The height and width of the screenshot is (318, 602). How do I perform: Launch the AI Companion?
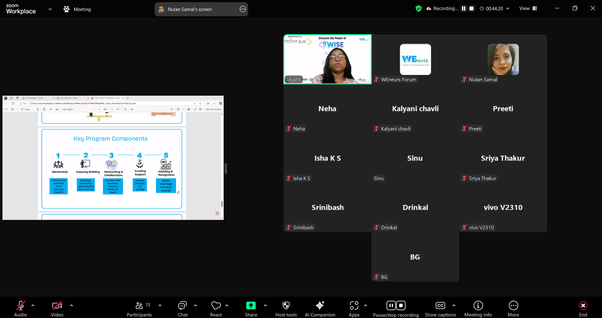320,309
